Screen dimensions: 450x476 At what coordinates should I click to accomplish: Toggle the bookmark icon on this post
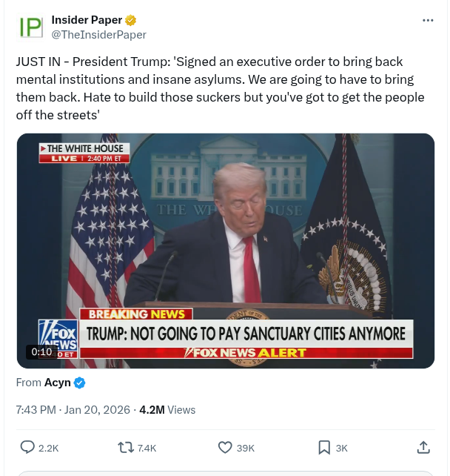[x=324, y=448]
